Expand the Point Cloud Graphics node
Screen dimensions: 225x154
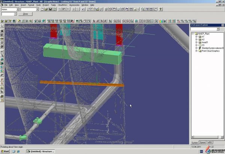196,51
